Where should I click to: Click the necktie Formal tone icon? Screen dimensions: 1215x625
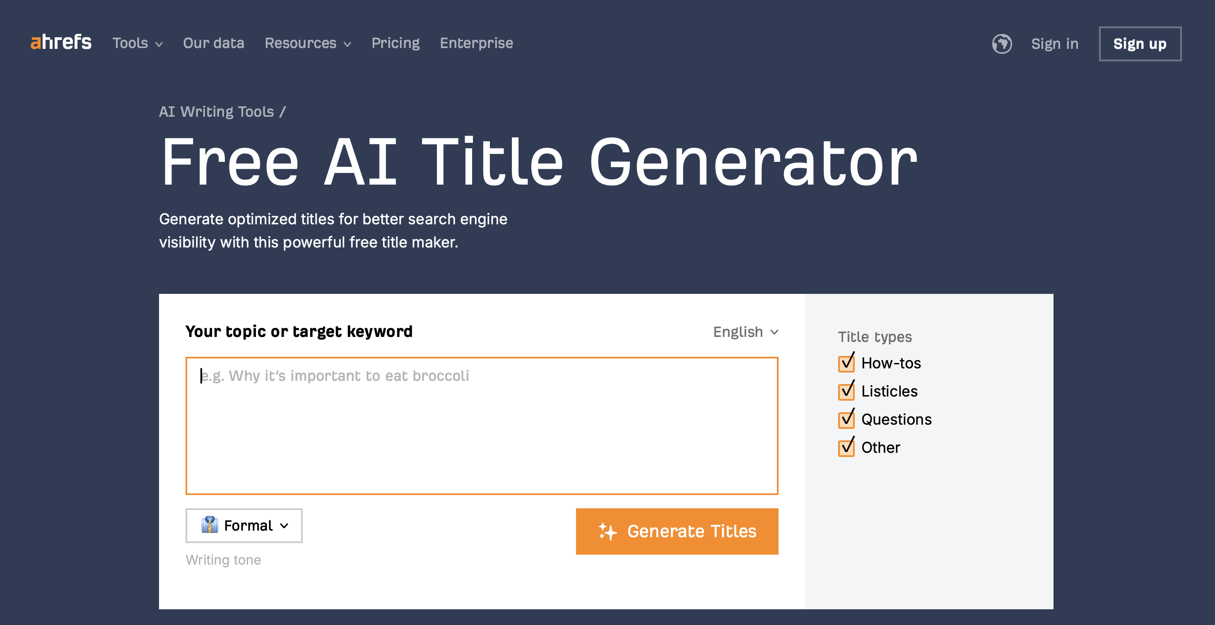click(210, 525)
